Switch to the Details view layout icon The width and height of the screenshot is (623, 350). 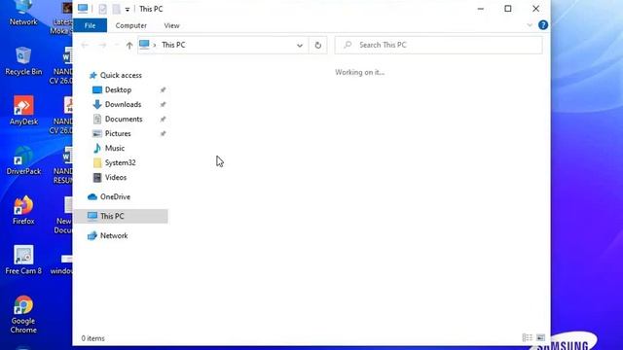tap(528, 337)
